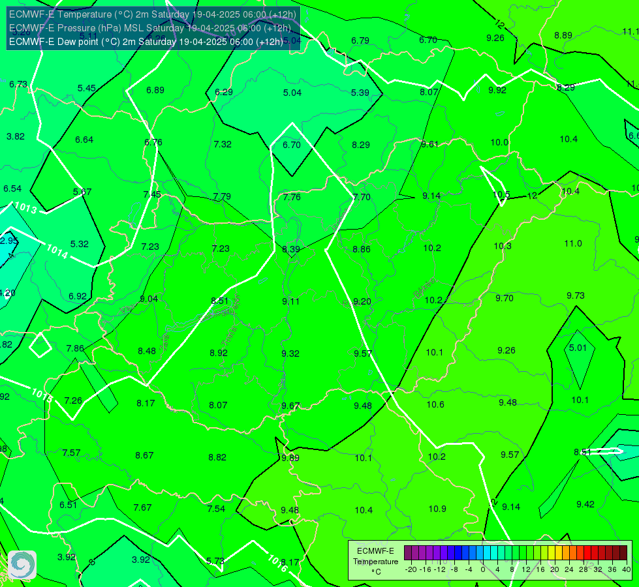Screen dimensions: 639x587
Task: Click the 9.20 dew point value
Action: tap(362, 301)
